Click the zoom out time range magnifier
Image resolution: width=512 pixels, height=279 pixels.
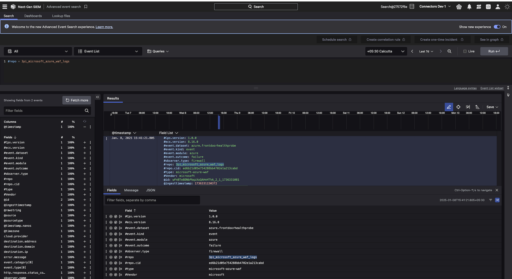point(449,51)
